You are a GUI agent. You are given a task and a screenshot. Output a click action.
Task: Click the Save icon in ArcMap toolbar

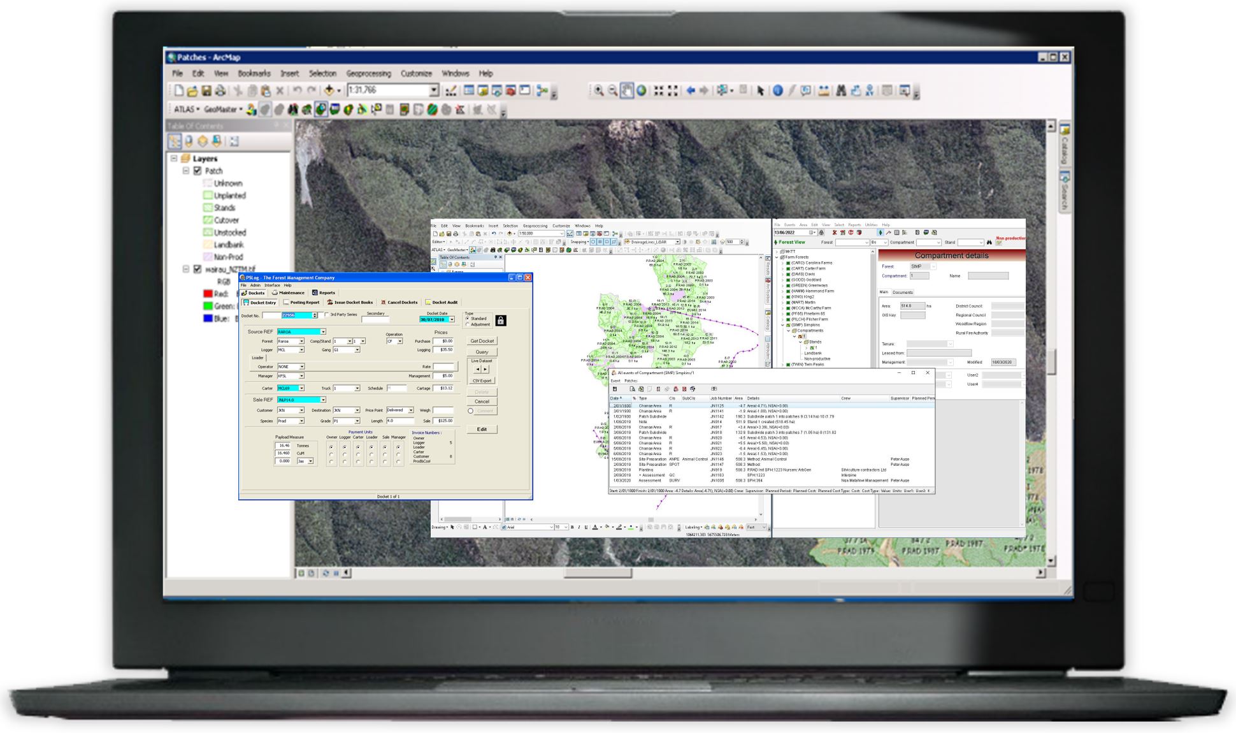[x=206, y=91]
